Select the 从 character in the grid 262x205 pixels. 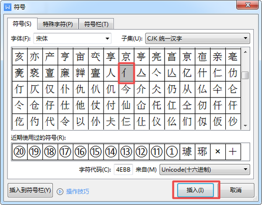point(187,89)
